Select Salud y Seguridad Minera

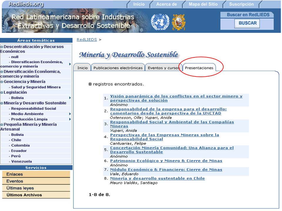click(36, 87)
